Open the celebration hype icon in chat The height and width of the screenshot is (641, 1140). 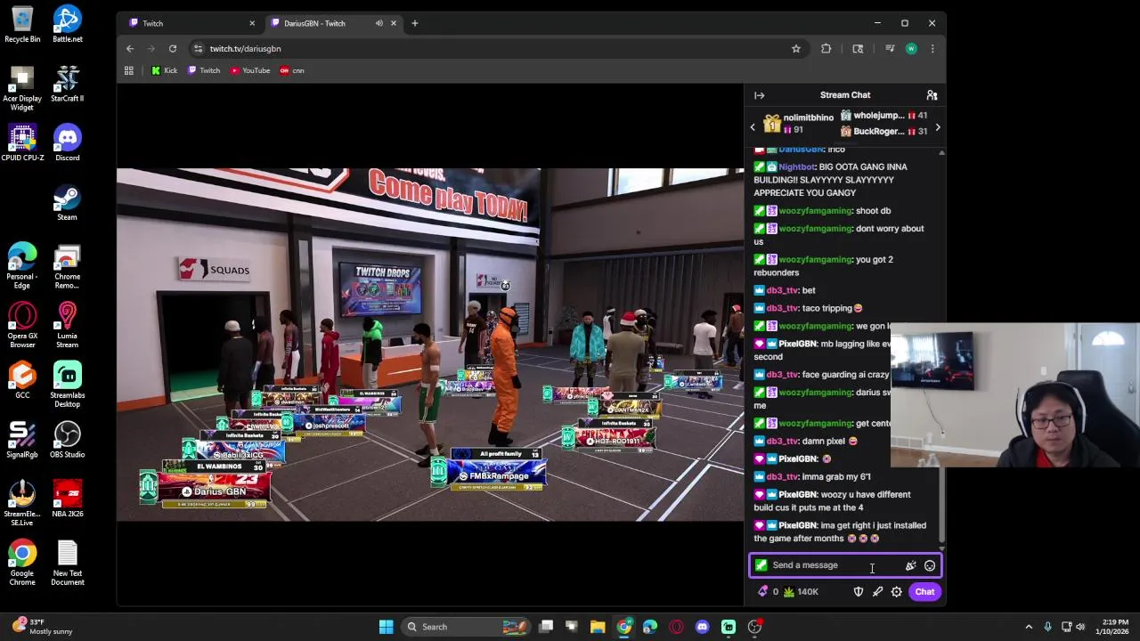click(x=910, y=565)
